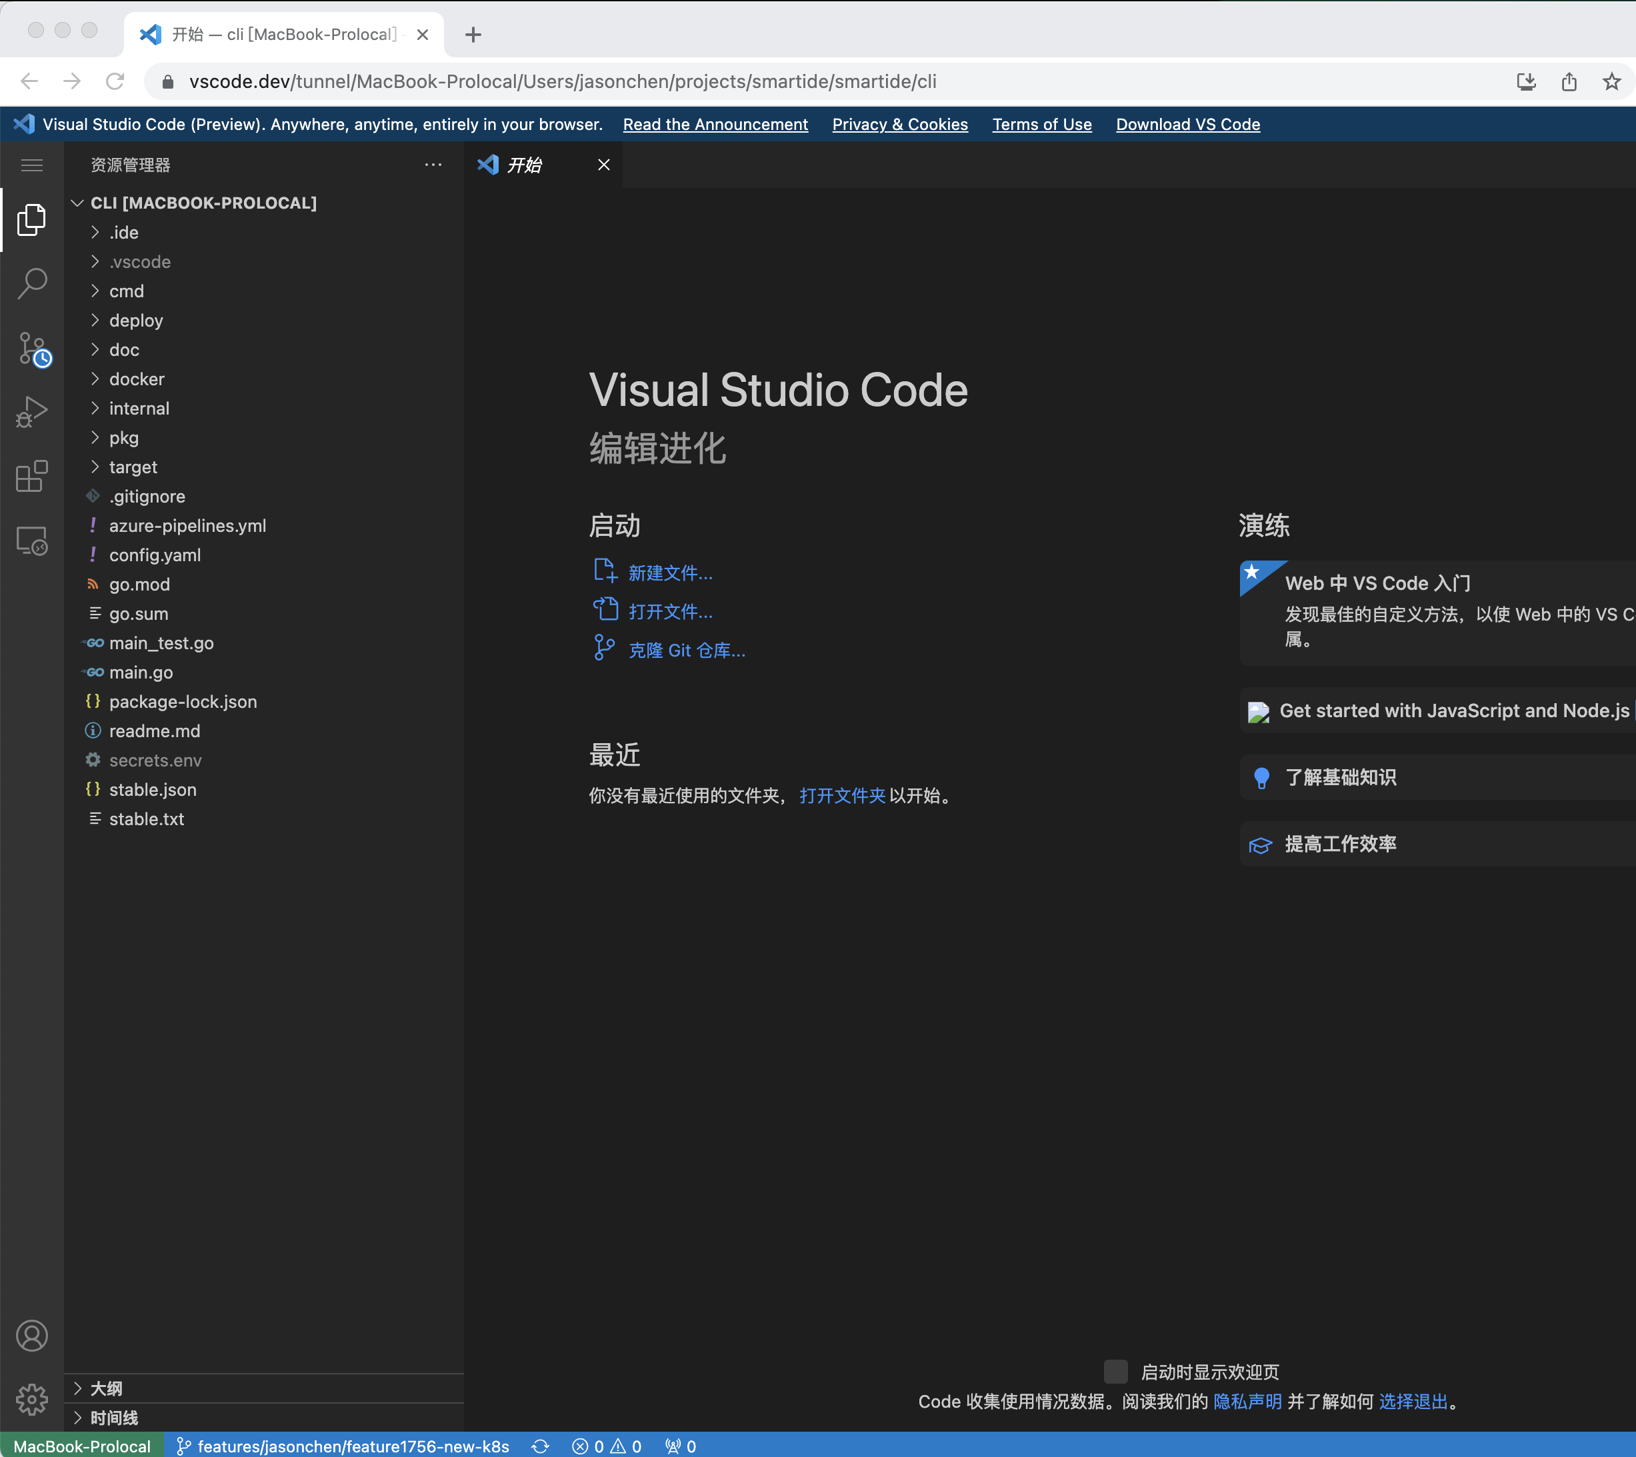Open the Explorer view in activity bar
Viewport: 1636px width, 1457px height.
[x=32, y=219]
